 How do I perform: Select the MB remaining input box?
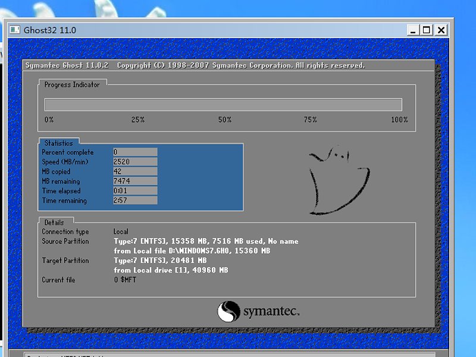pyautogui.click(x=134, y=181)
